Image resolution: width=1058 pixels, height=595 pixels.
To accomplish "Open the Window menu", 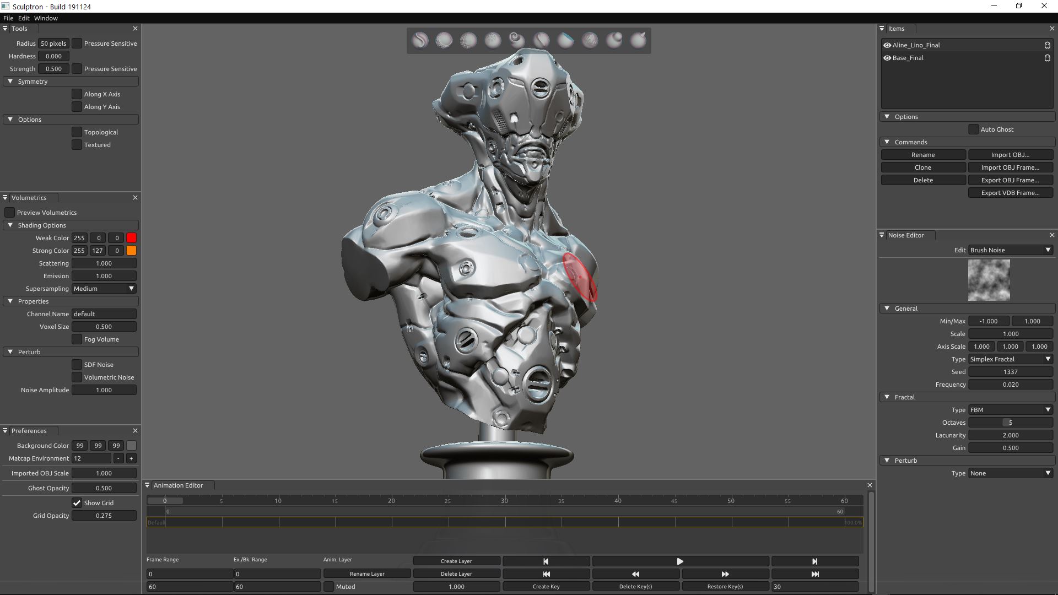I will pyautogui.click(x=46, y=18).
